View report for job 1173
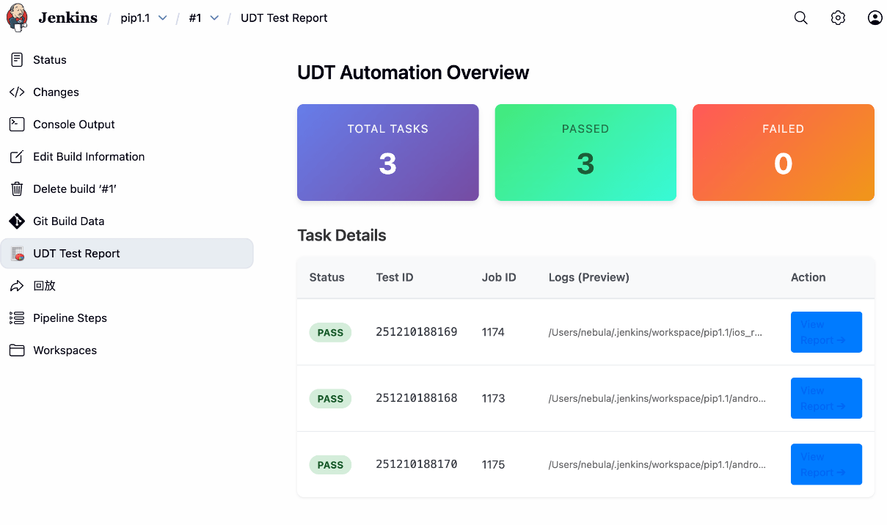Screen dimensions: 887x525 825,398
